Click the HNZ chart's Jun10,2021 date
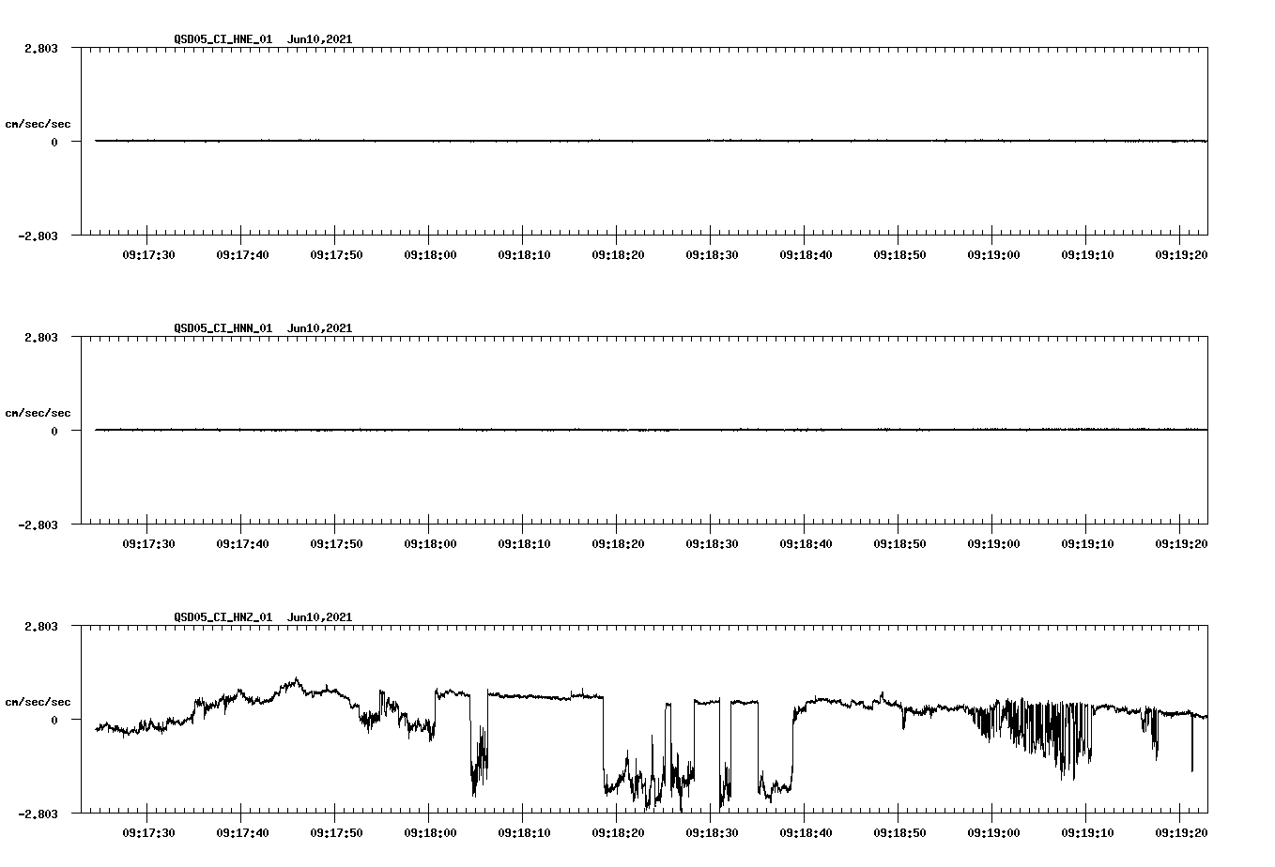This screenshot has height=867, width=1275. tap(320, 617)
